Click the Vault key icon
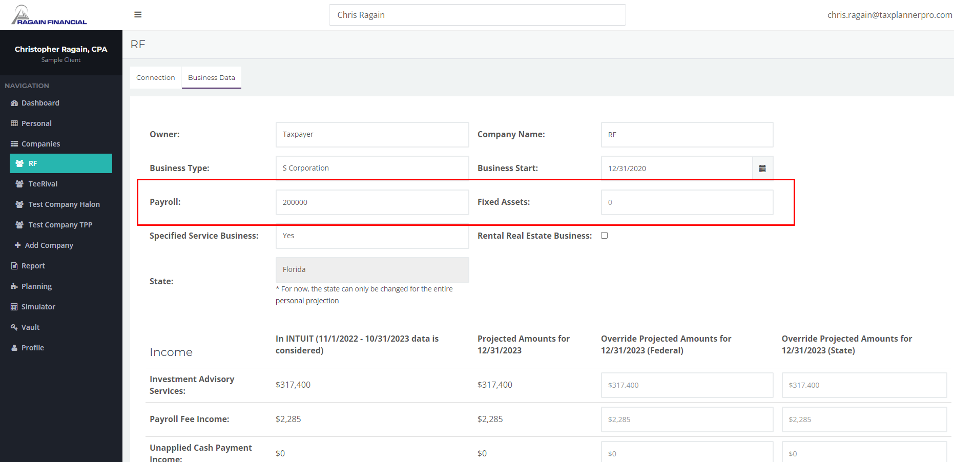 point(14,327)
